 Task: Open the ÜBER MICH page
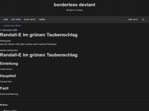click(x=133, y=19)
